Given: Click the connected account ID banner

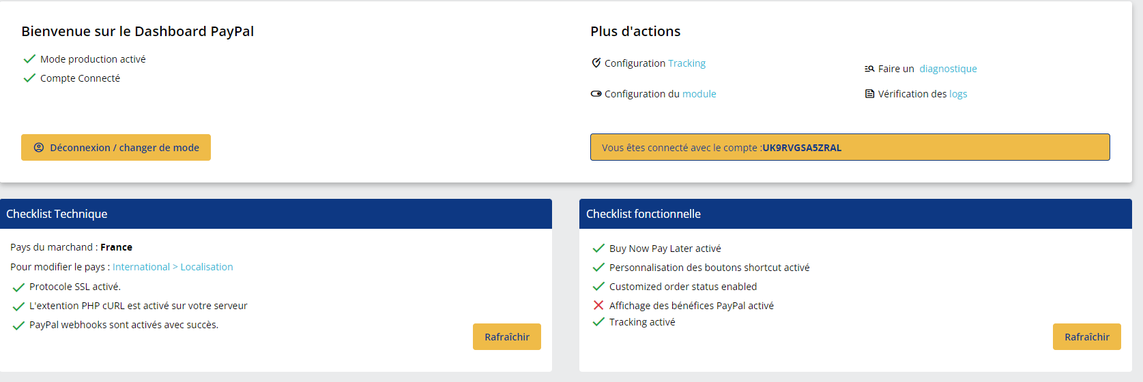Looking at the screenshot, I should click(850, 147).
